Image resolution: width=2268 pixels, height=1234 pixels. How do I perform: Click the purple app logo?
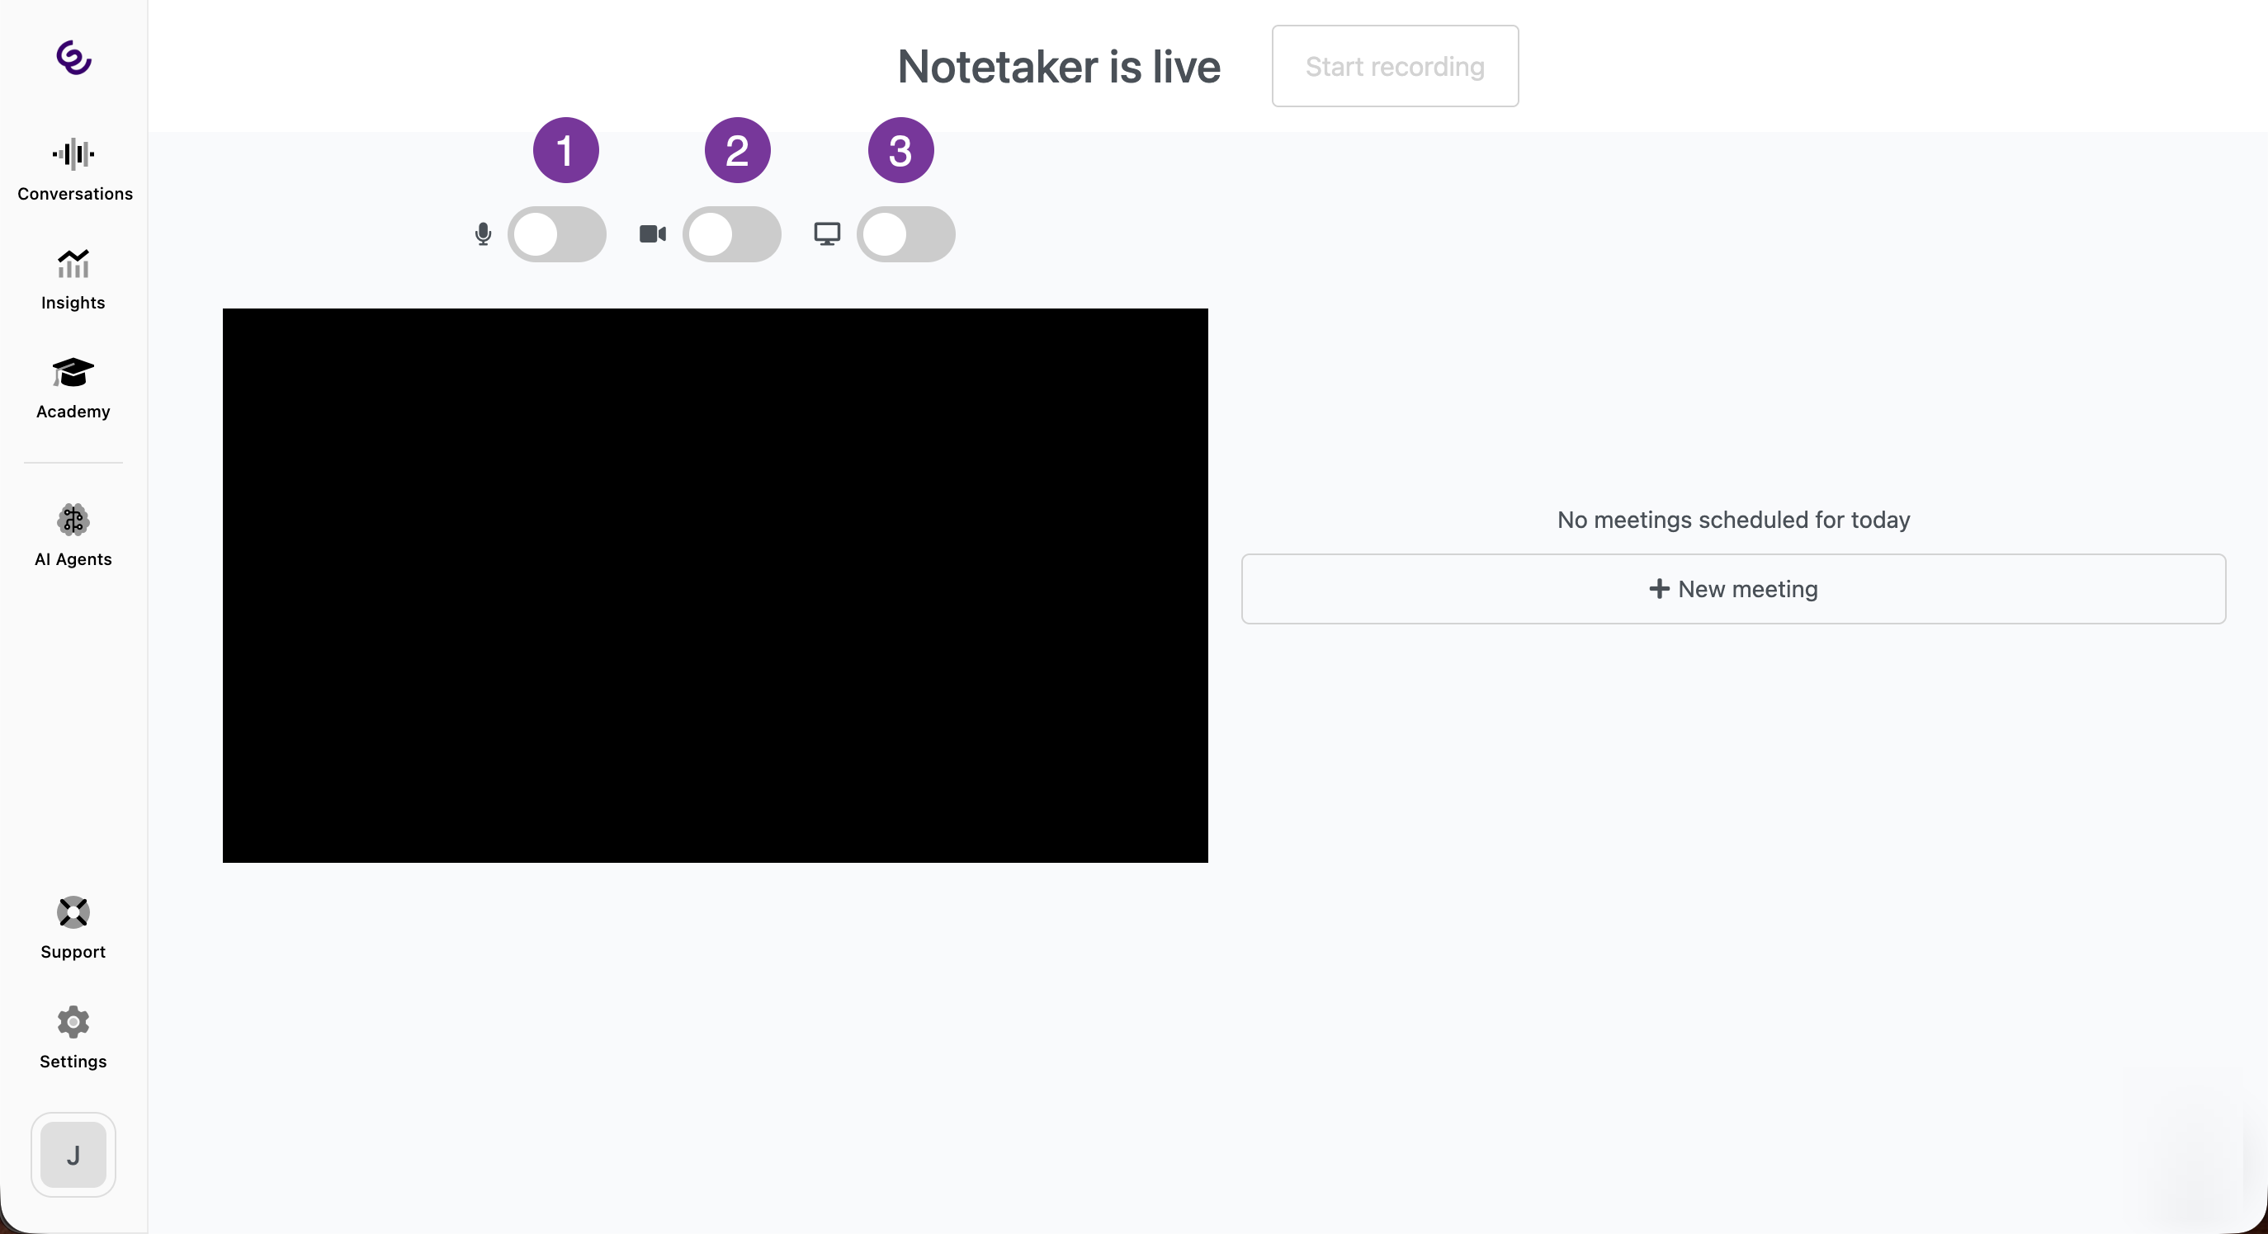73,58
